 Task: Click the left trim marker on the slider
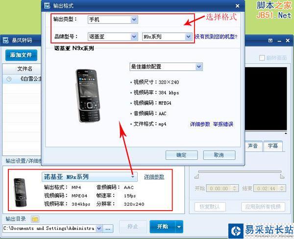tap(196, 176)
